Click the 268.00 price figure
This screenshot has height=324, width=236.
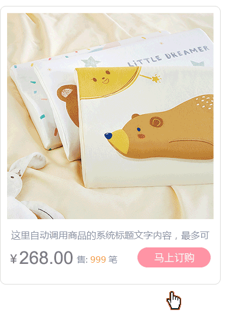click(46, 257)
